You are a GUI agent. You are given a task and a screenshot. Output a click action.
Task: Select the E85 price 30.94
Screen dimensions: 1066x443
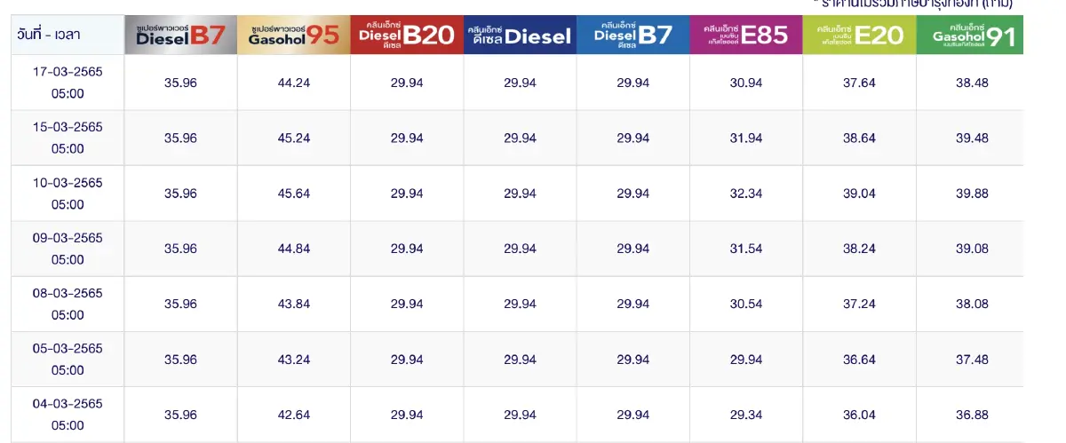click(746, 83)
